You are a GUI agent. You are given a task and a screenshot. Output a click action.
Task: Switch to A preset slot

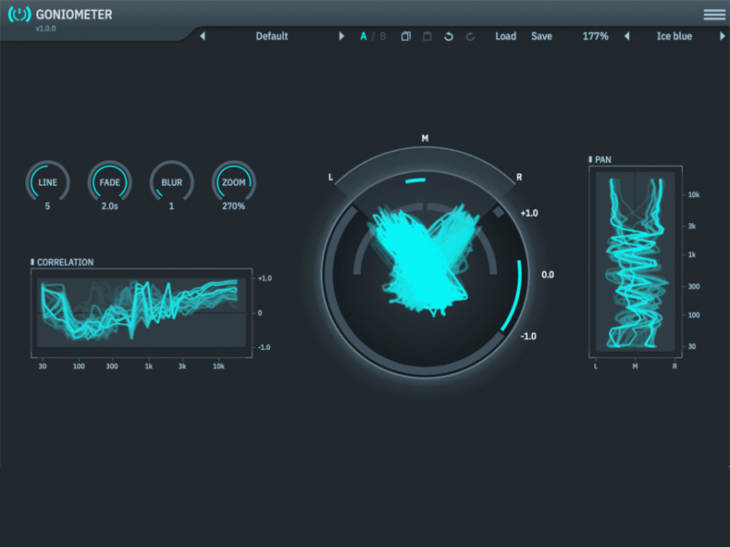click(364, 36)
